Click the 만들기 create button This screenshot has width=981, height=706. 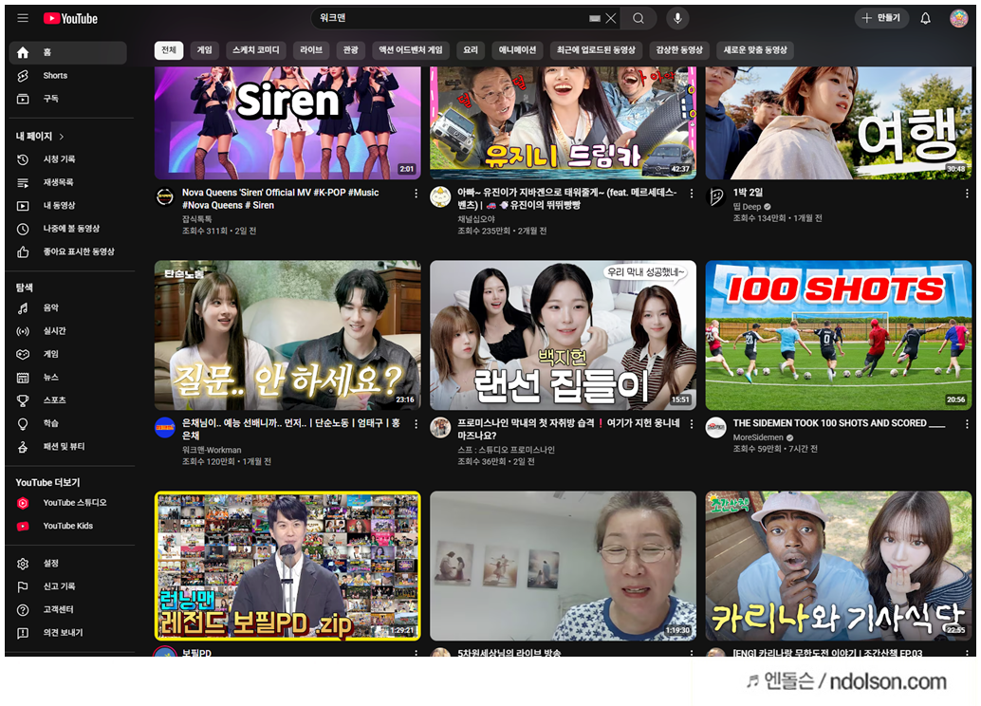(x=880, y=18)
